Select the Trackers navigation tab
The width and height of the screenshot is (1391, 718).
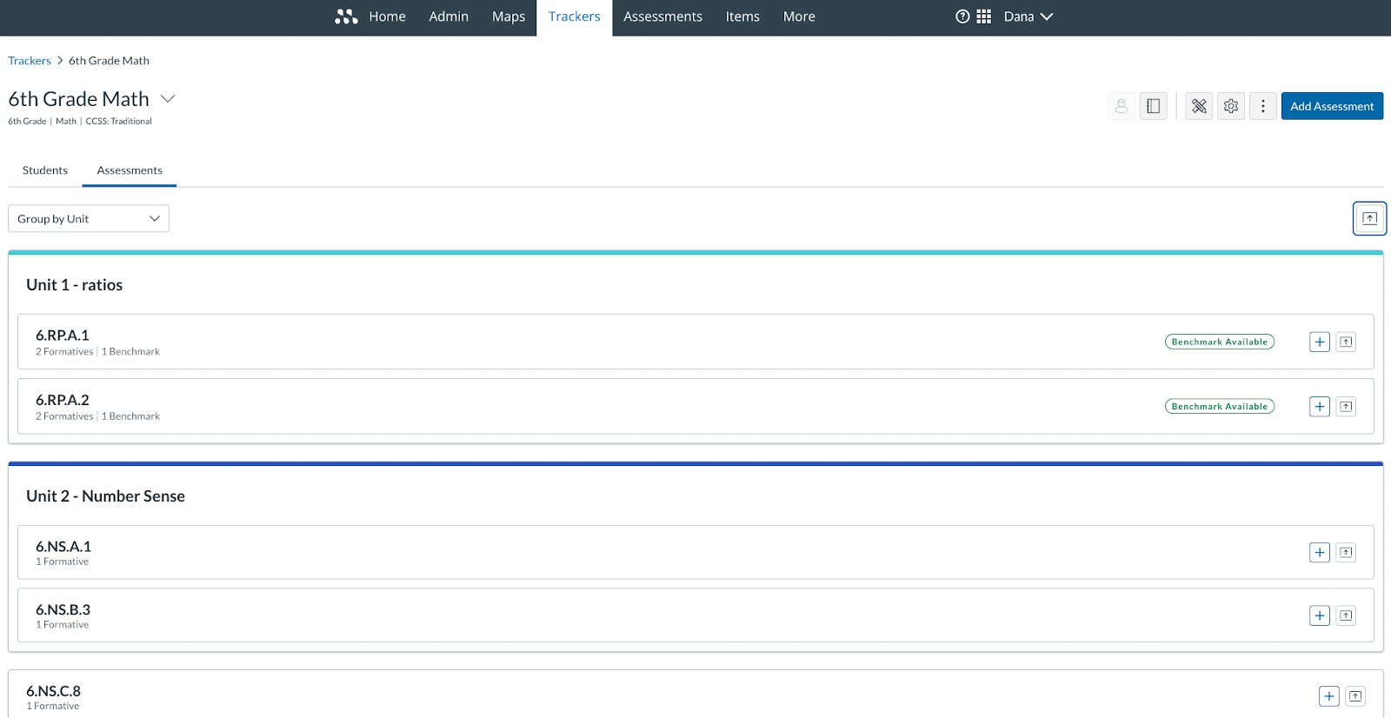(575, 17)
